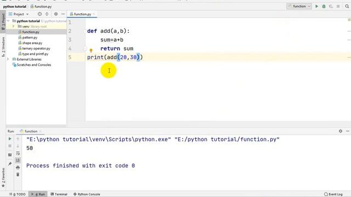Screen dimensions: 351x197
Task: Toggle scroll to end in Run console
Action: [x=18, y=160]
